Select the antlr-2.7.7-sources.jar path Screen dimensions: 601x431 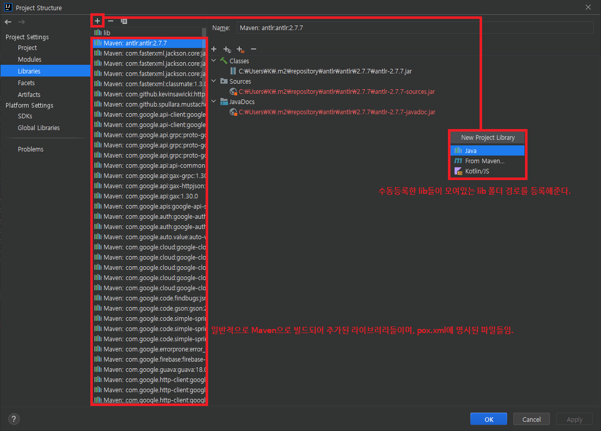click(x=337, y=92)
